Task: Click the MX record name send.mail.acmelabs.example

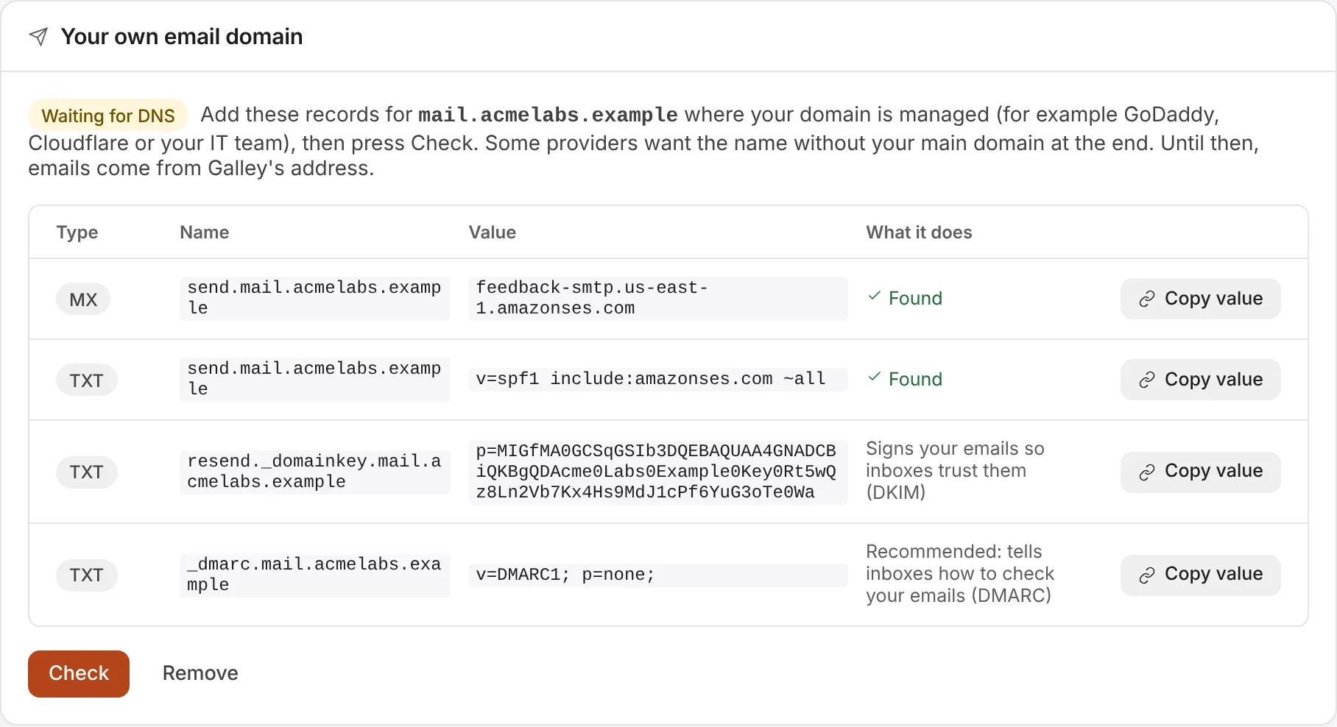Action: (314, 298)
